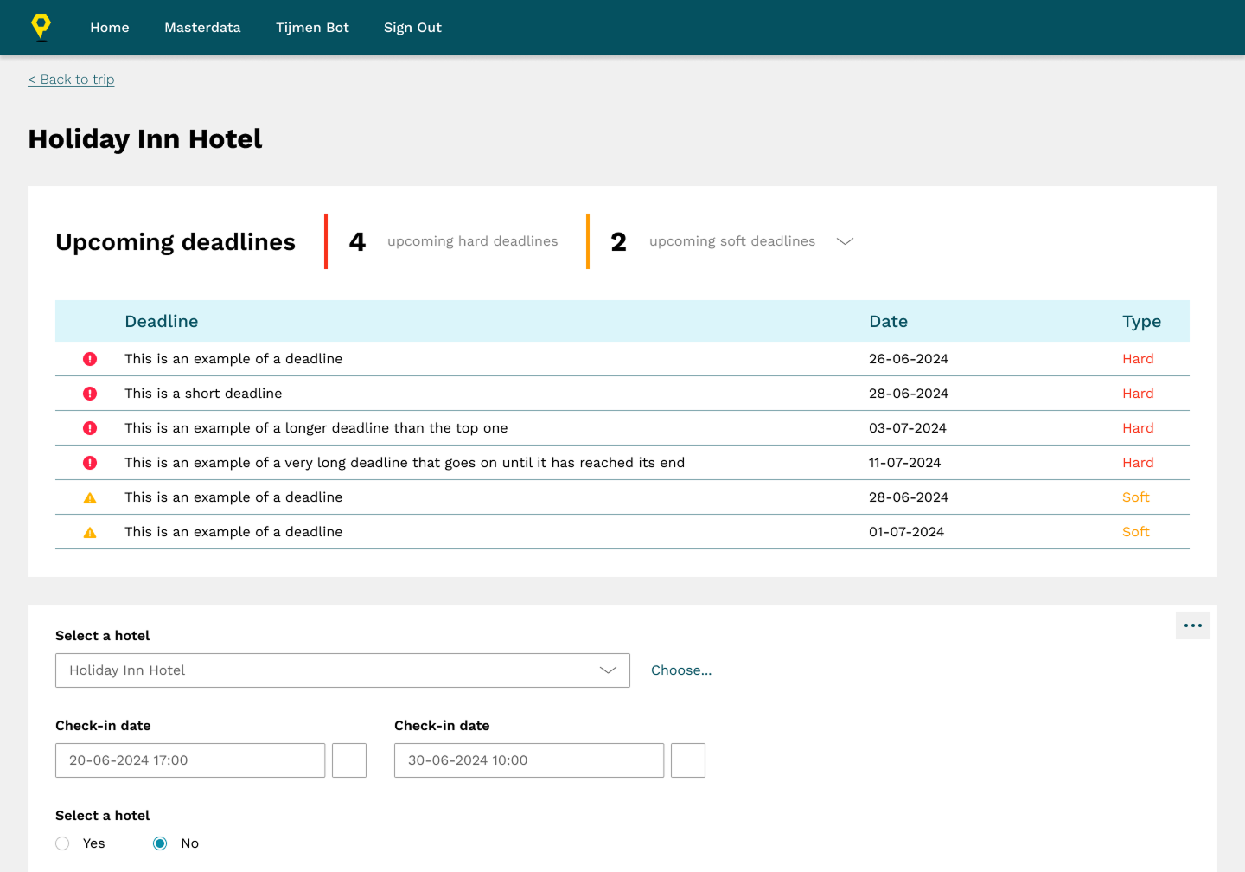Image resolution: width=1245 pixels, height=872 pixels.
Task: Click the yellow map pin logo
Action: (x=41, y=27)
